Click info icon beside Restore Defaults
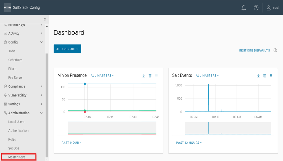The width and height of the screenshot is (283, 161). tap(275, 50)
